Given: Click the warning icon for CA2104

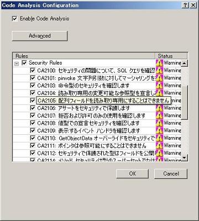Looking at the screenshot, I should click(159, 93).
